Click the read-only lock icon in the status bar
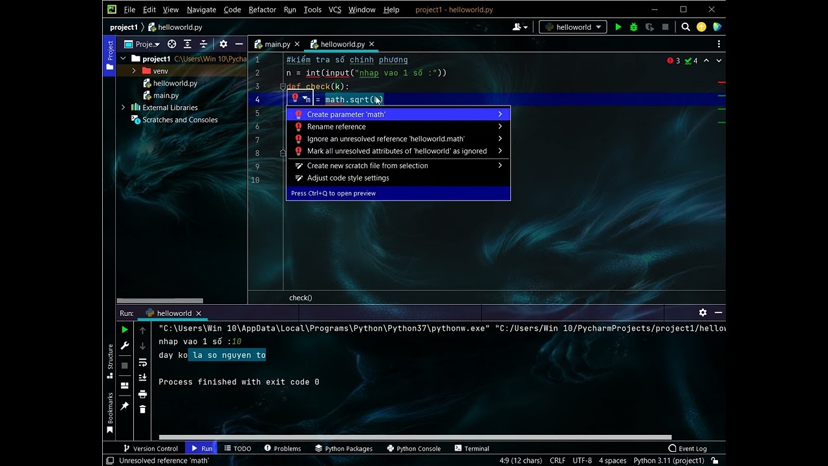This screenshot has width=828, height=466. (x=715, y=461)
